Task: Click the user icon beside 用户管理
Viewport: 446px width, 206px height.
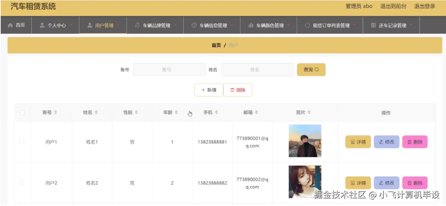Action: tap(90, 25)
